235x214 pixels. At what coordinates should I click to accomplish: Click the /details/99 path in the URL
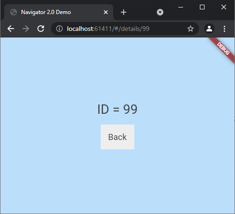coord(133,29)
